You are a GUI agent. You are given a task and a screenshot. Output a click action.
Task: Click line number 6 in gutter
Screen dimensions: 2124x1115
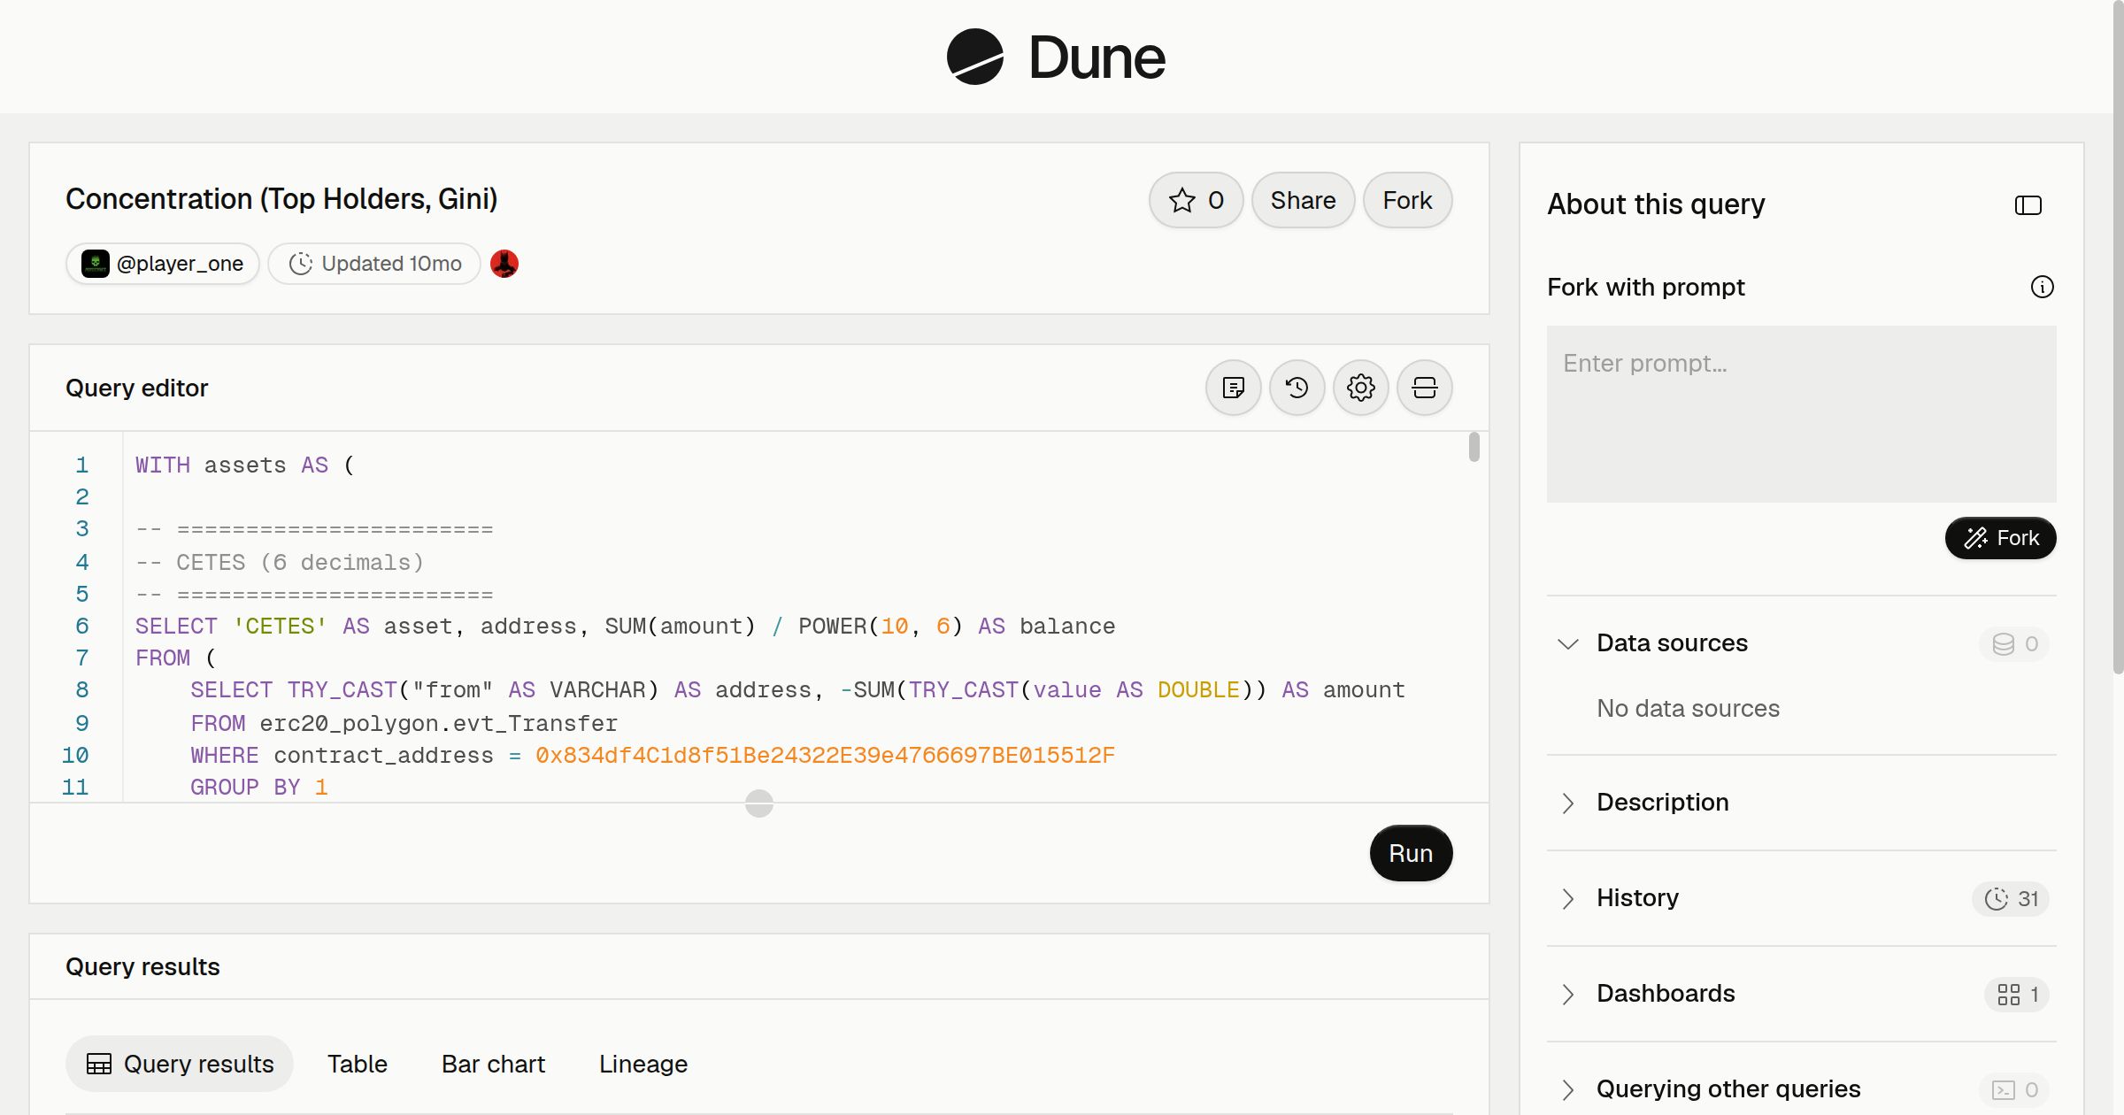click(x=82, y=627)
